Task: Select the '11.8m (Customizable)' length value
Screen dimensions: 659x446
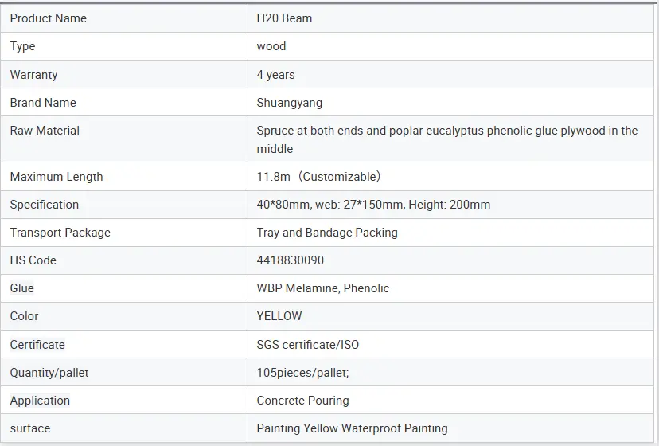Action: [x=318, y=177]
